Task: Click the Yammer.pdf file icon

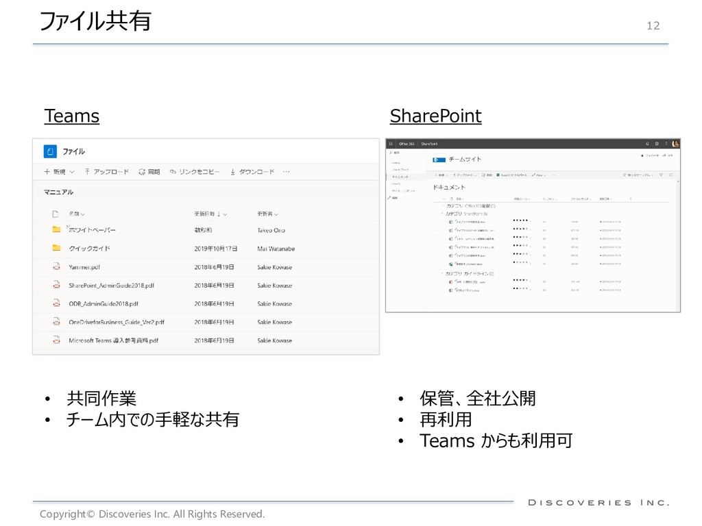Action: point(56,266)
